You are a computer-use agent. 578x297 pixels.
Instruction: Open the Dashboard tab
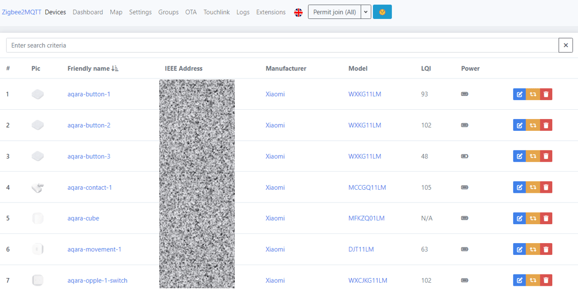coord(88,12)
